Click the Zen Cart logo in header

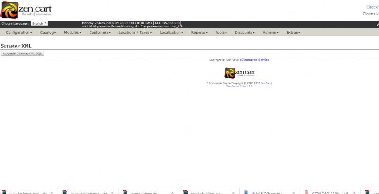click(x=26, y=10)
